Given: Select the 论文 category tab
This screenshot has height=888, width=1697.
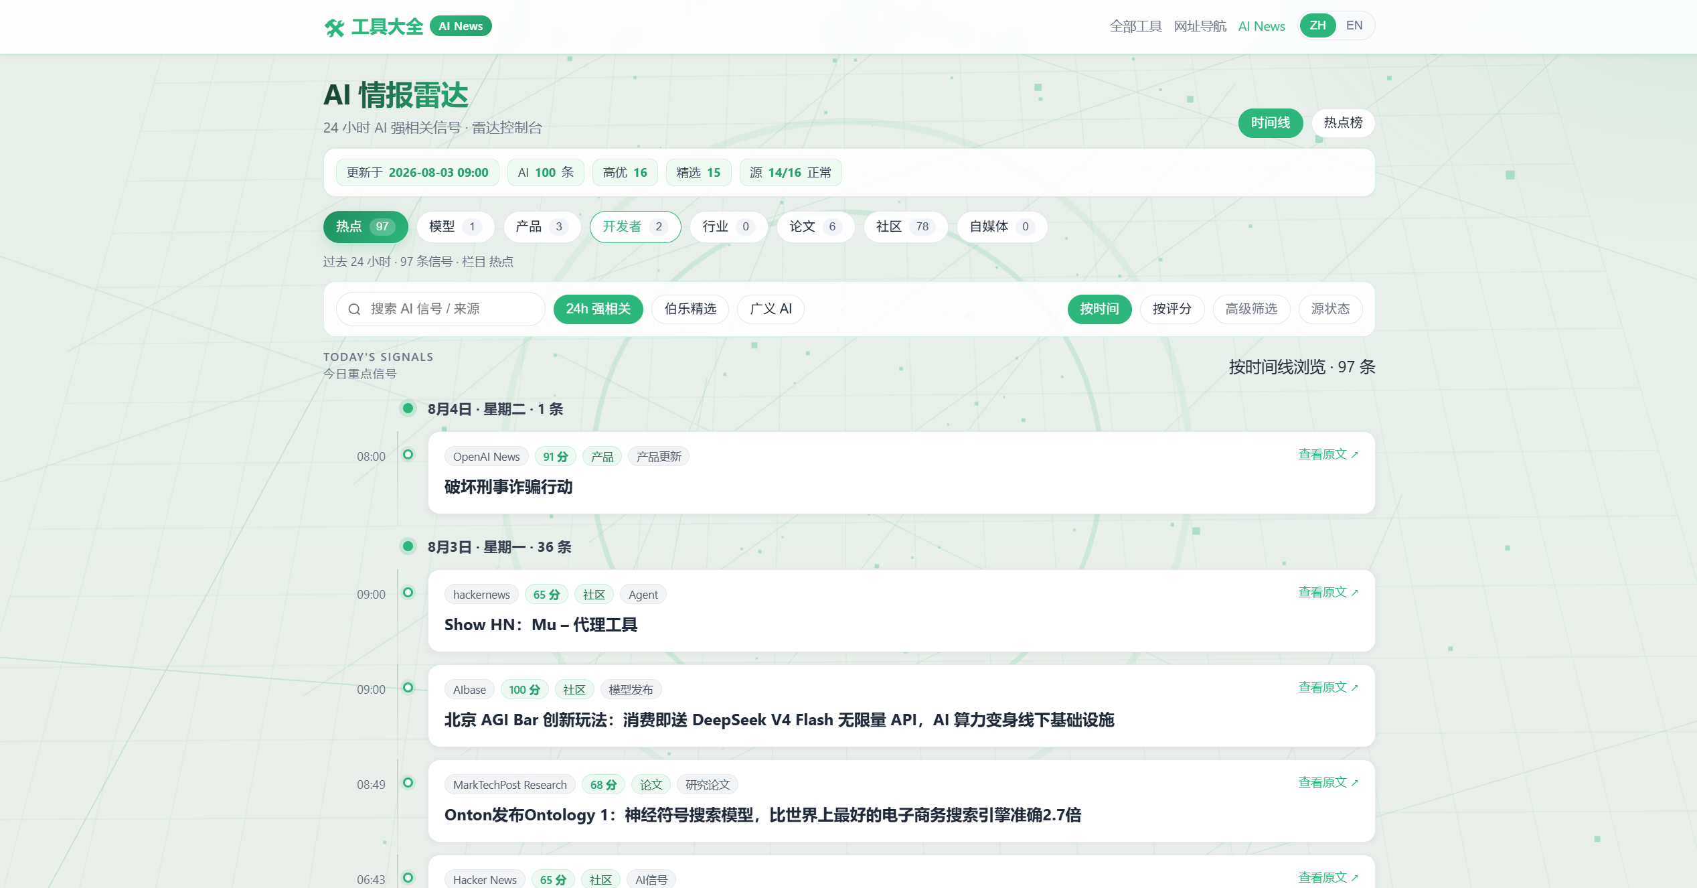Looking at the screenshot, I should [815, 227].
